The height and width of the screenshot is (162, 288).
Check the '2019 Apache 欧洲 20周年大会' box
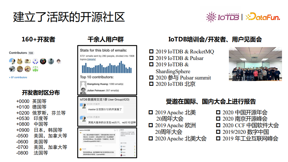[151, 125]
